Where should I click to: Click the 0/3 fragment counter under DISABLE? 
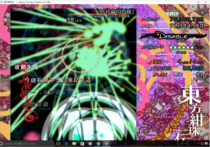click(197, 42)
